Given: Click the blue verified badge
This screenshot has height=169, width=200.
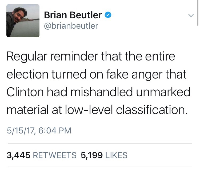Looking at the screenshot, I should (x=107, y=15).
